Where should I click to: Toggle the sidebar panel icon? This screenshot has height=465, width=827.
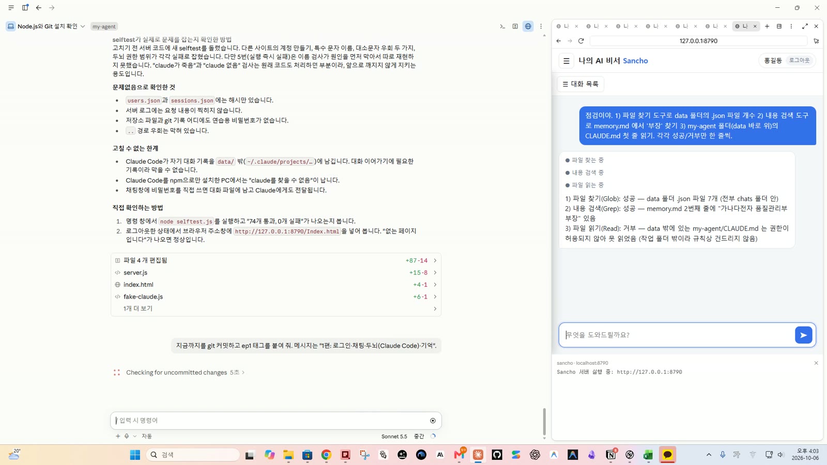25,8
